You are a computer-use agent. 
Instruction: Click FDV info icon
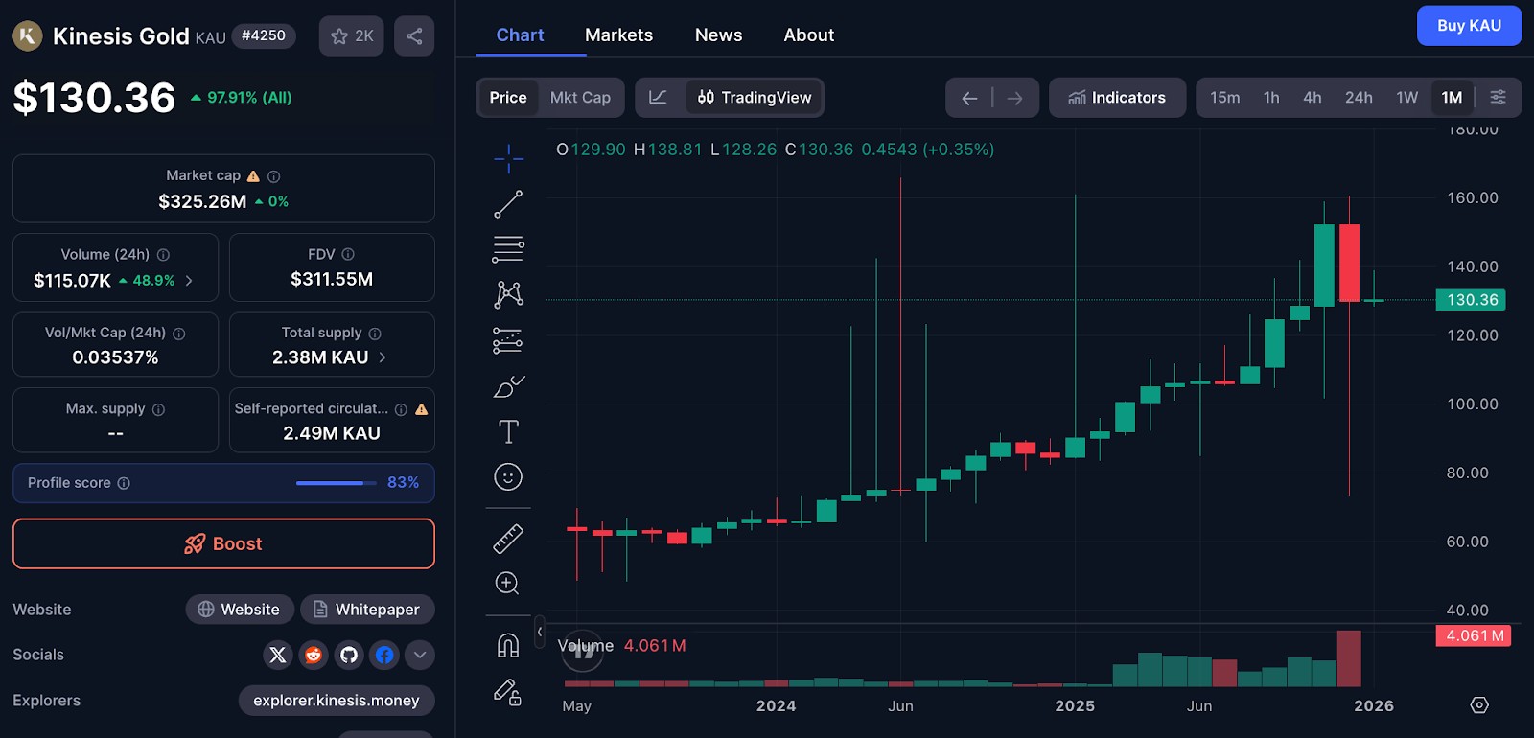pyautogui.click(x=348, y=254)
